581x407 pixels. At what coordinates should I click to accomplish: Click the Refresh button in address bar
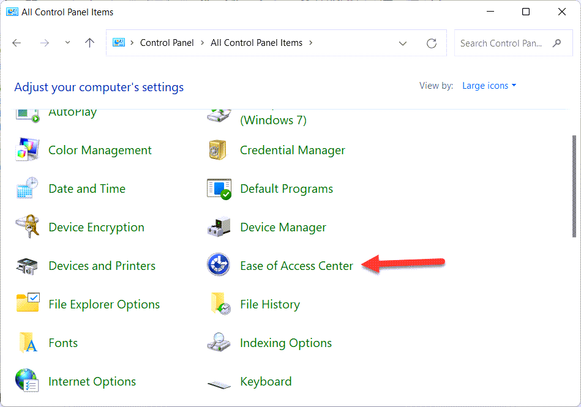(432, 43)
